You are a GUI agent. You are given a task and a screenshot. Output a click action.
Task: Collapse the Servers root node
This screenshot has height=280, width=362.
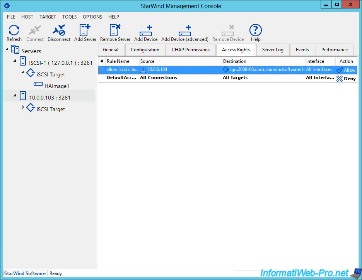coord(7,49)
